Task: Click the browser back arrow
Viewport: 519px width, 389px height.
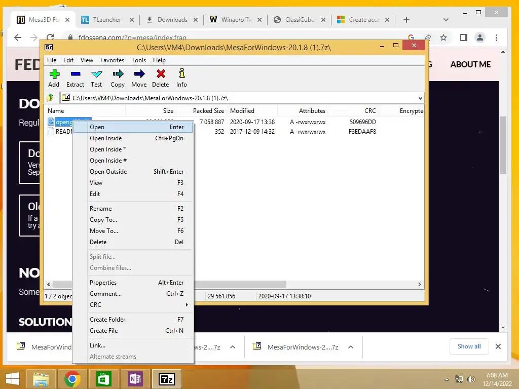Action: [x=18, y=37]
